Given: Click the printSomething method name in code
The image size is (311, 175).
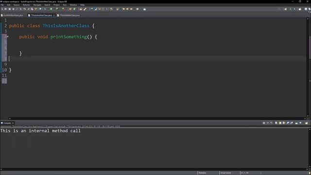Looking at the screenshot, I should click(69, 37).
